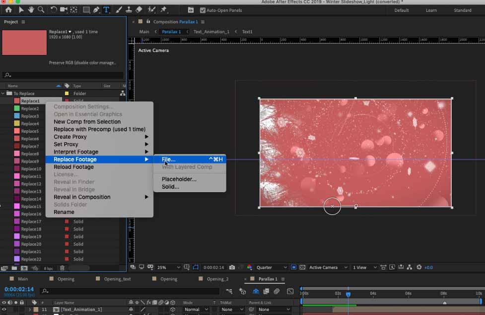Click the Replace5 color label swatch
Image resolution: width=485 pixels, height=315 pixels.
point(17,131)
